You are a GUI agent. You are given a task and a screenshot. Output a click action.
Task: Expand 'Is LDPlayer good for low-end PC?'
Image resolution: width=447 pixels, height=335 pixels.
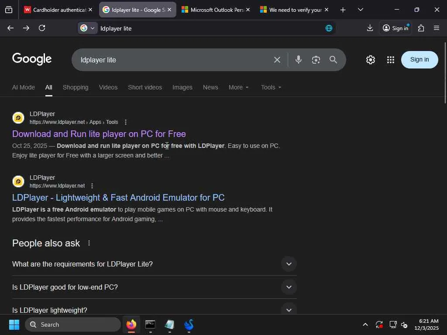(x=154, y=287)
